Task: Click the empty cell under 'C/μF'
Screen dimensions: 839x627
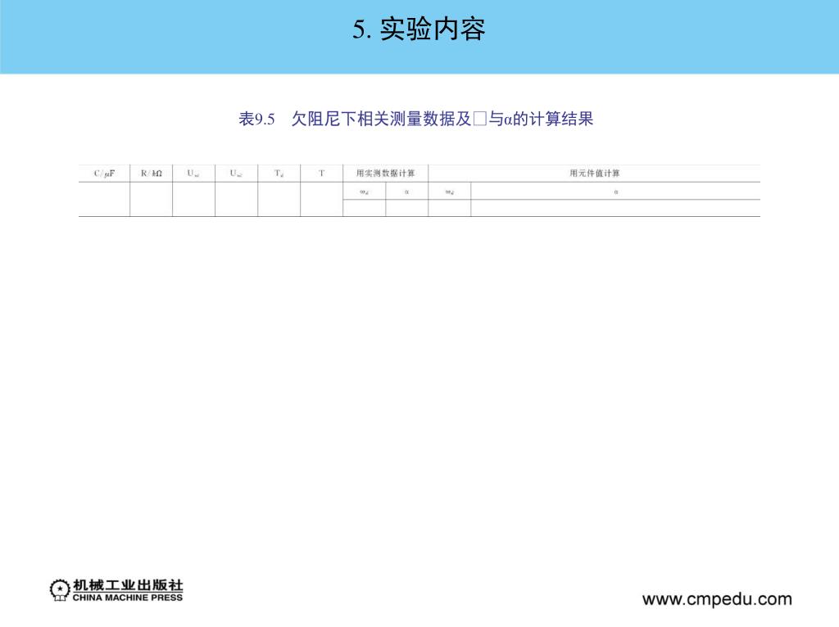Action: pyautogui.click(x=104, y=200)
